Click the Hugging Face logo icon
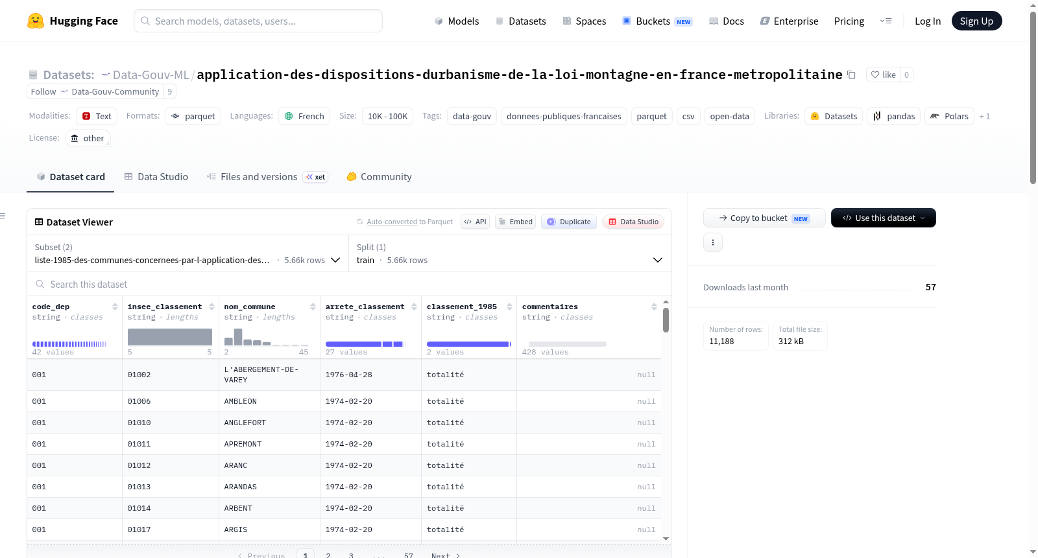This screenshot has height=558, width=1038. tap(36, 21)
